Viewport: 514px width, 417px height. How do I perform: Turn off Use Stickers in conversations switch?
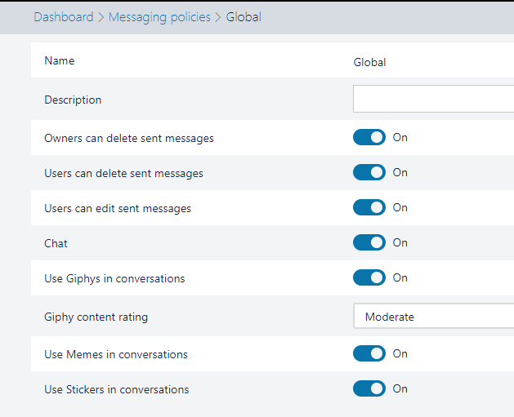369,388
